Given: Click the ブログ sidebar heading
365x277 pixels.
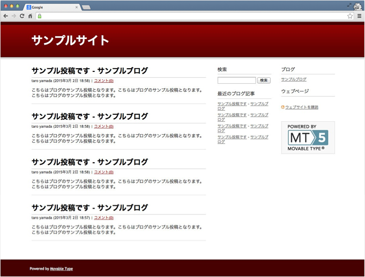Looking at the screenshot, I should 288,69.
